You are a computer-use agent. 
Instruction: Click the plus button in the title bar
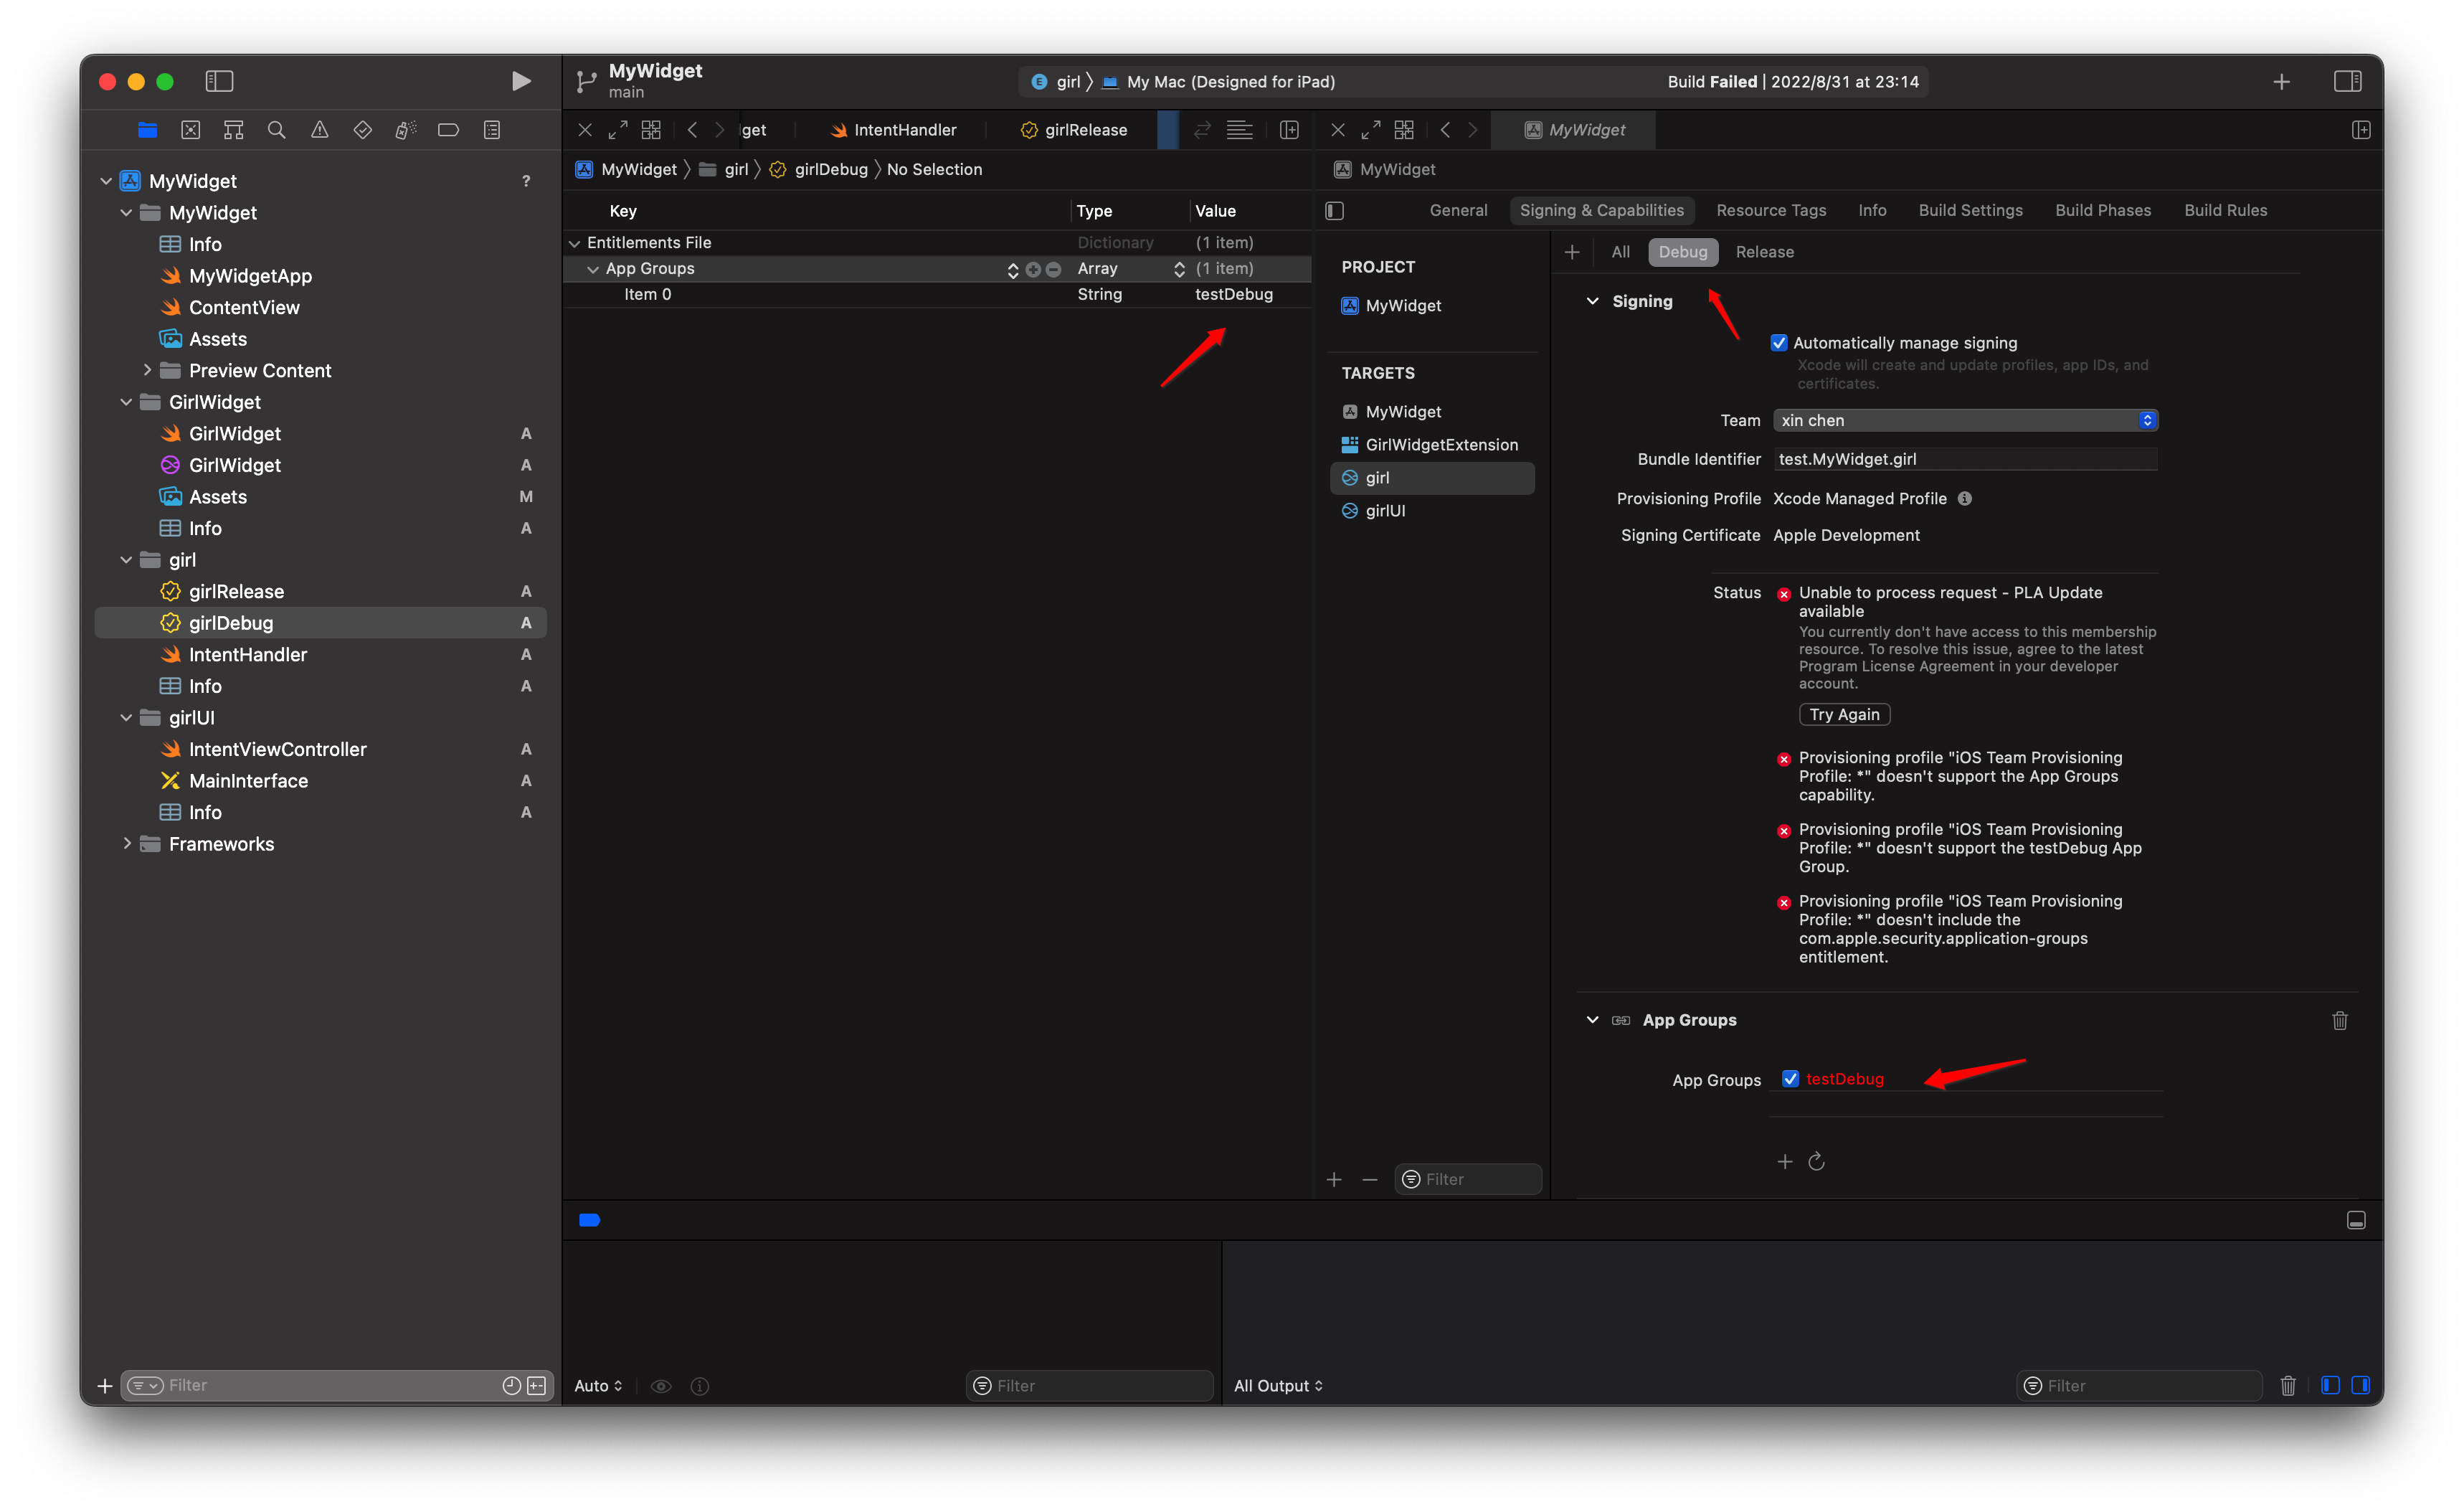pyautogui.click(x=2281, y=81)
